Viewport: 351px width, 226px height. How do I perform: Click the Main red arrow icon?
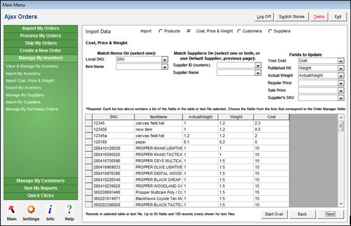tap(12, 209)
